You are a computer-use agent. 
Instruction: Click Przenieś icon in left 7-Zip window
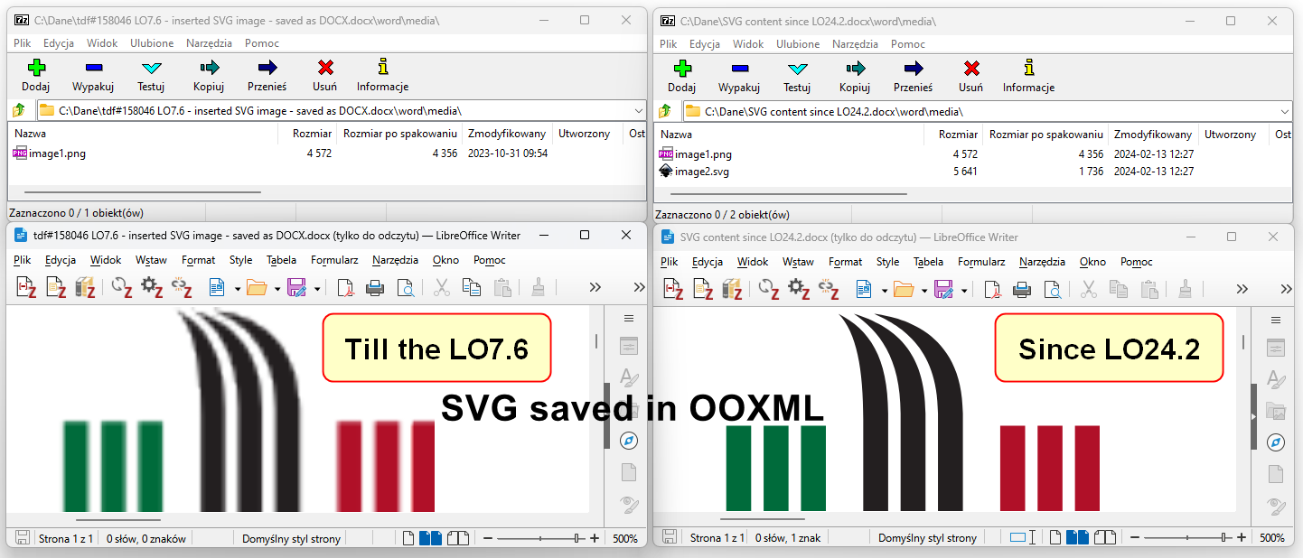pyautogui.click(x=267, y=67)
